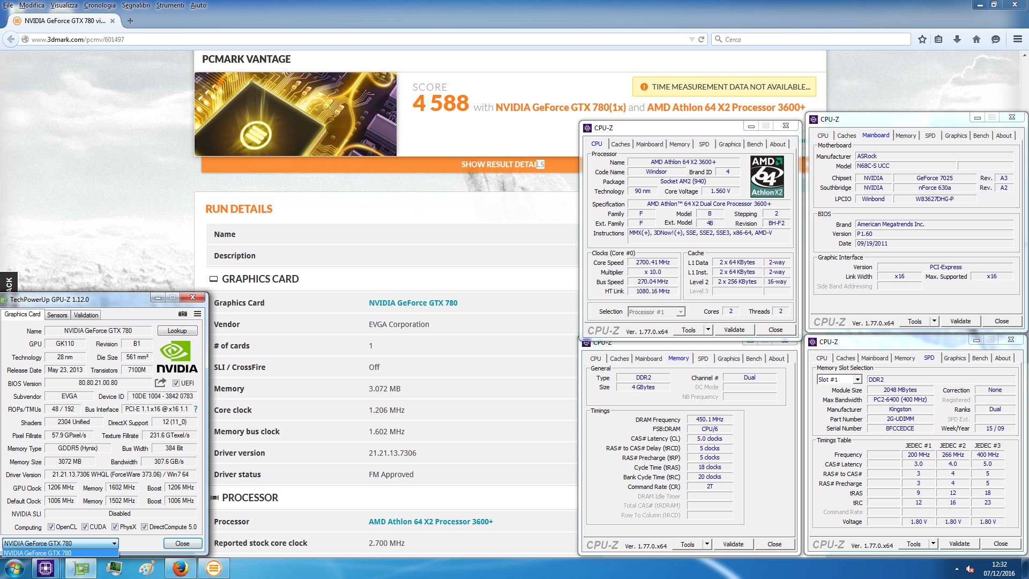Toggle the CUDA checkbox
1029x579 pixels.
[85, 527]
